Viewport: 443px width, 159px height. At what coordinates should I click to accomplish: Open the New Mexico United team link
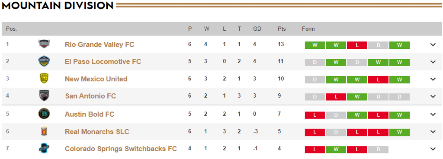(x=96, y=79)
